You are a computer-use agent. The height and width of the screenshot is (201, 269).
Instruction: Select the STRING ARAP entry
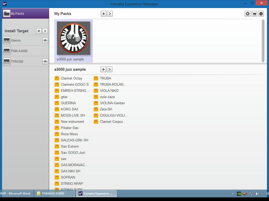(69, 184)
